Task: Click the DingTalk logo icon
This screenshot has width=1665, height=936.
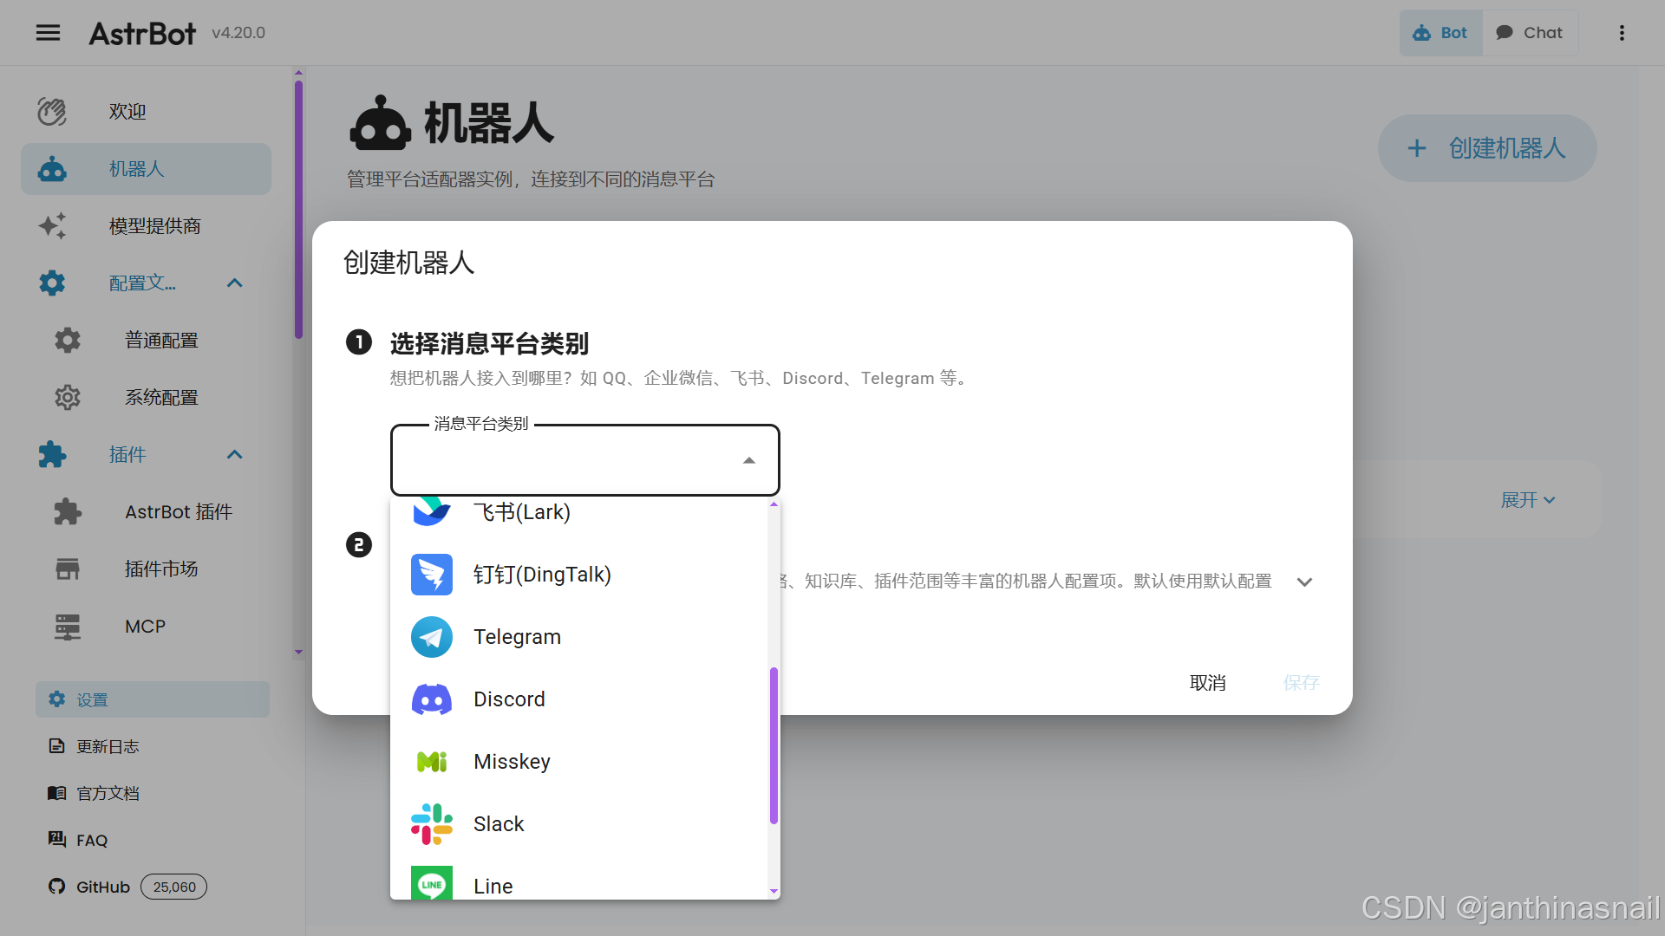Action: point(432,575)
